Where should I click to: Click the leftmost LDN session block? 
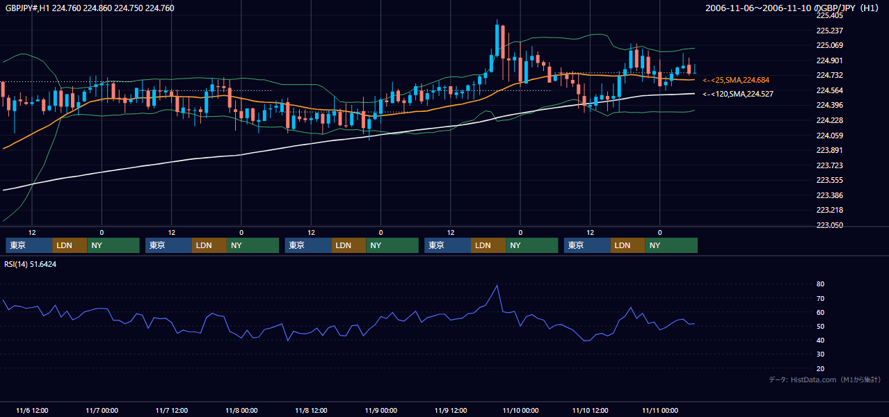(70, 245)
